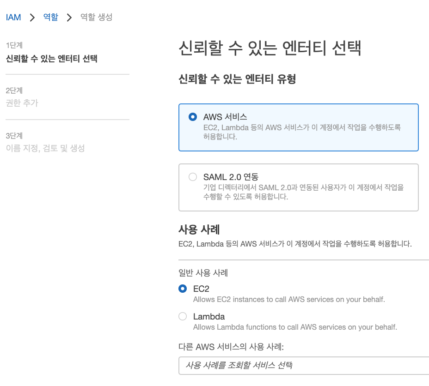Click the chevron before 역할 생성
This screenshot has width=429, height=386.
69,18
